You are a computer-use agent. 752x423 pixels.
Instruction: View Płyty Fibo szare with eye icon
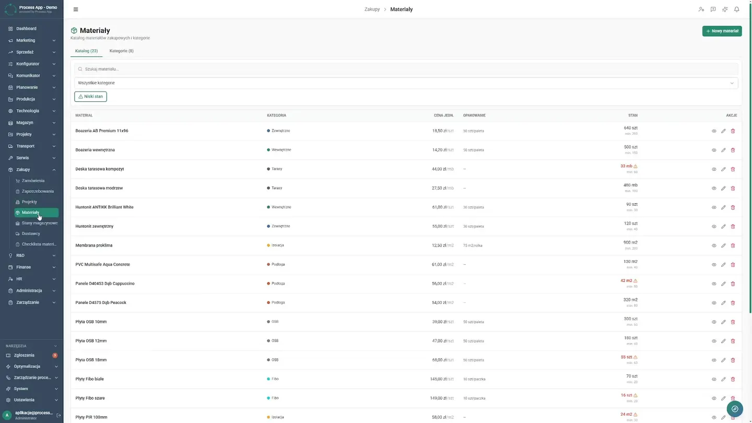(x=714, y=398)
